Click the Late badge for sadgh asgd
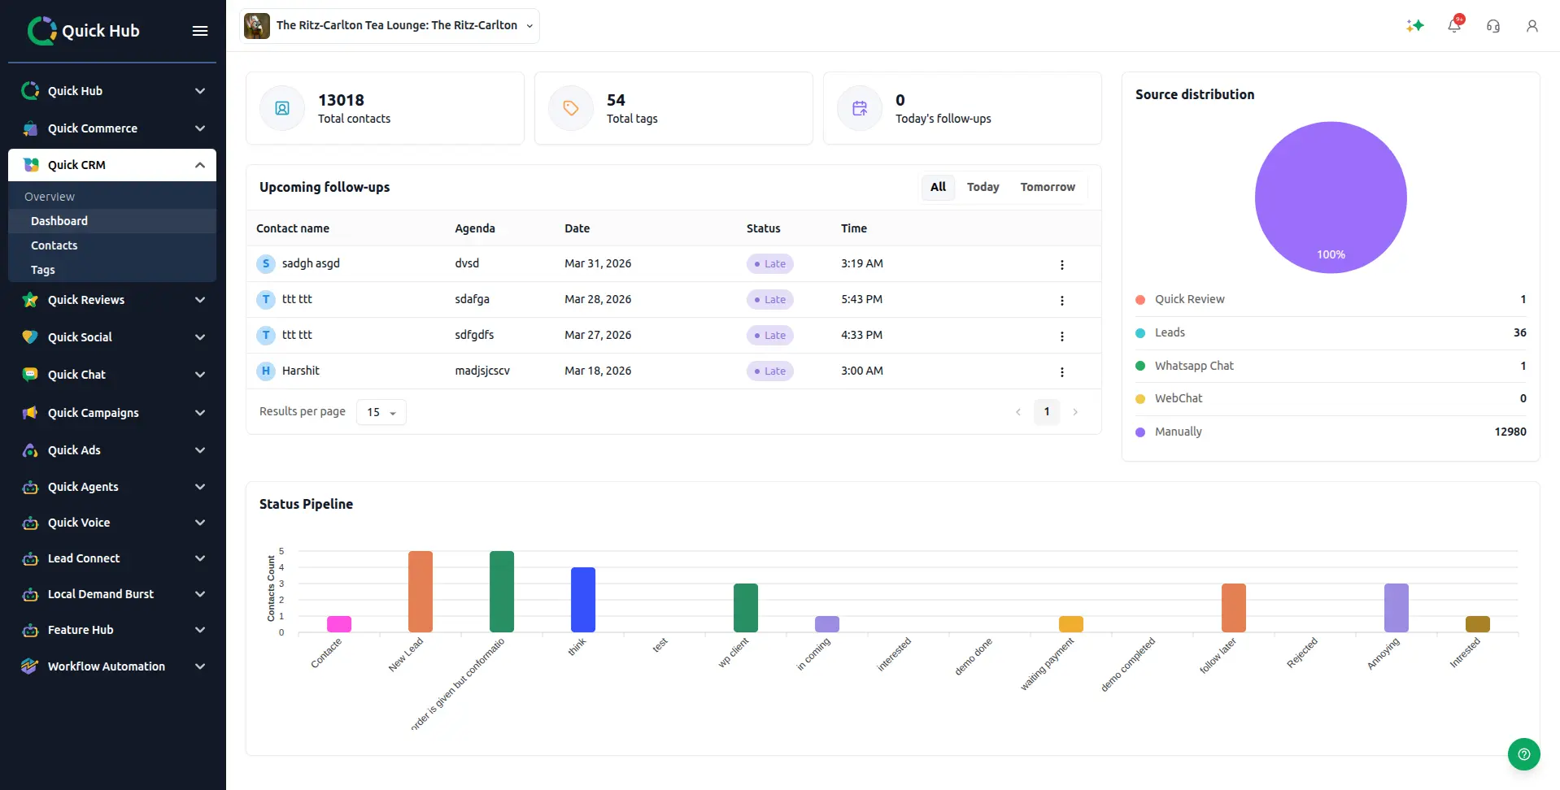Screen dimensions: 1560x790 [x=769, y=264]
